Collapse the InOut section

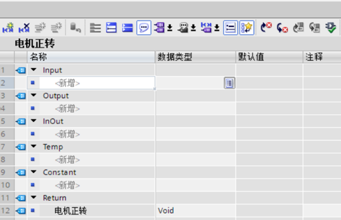[x=34, y=121]
